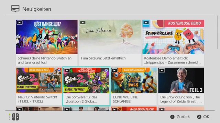Open the Diese Woche Neu Splatoon 2 thumbnail
This screenshot has height=123, width=220.
click(39, 80)
